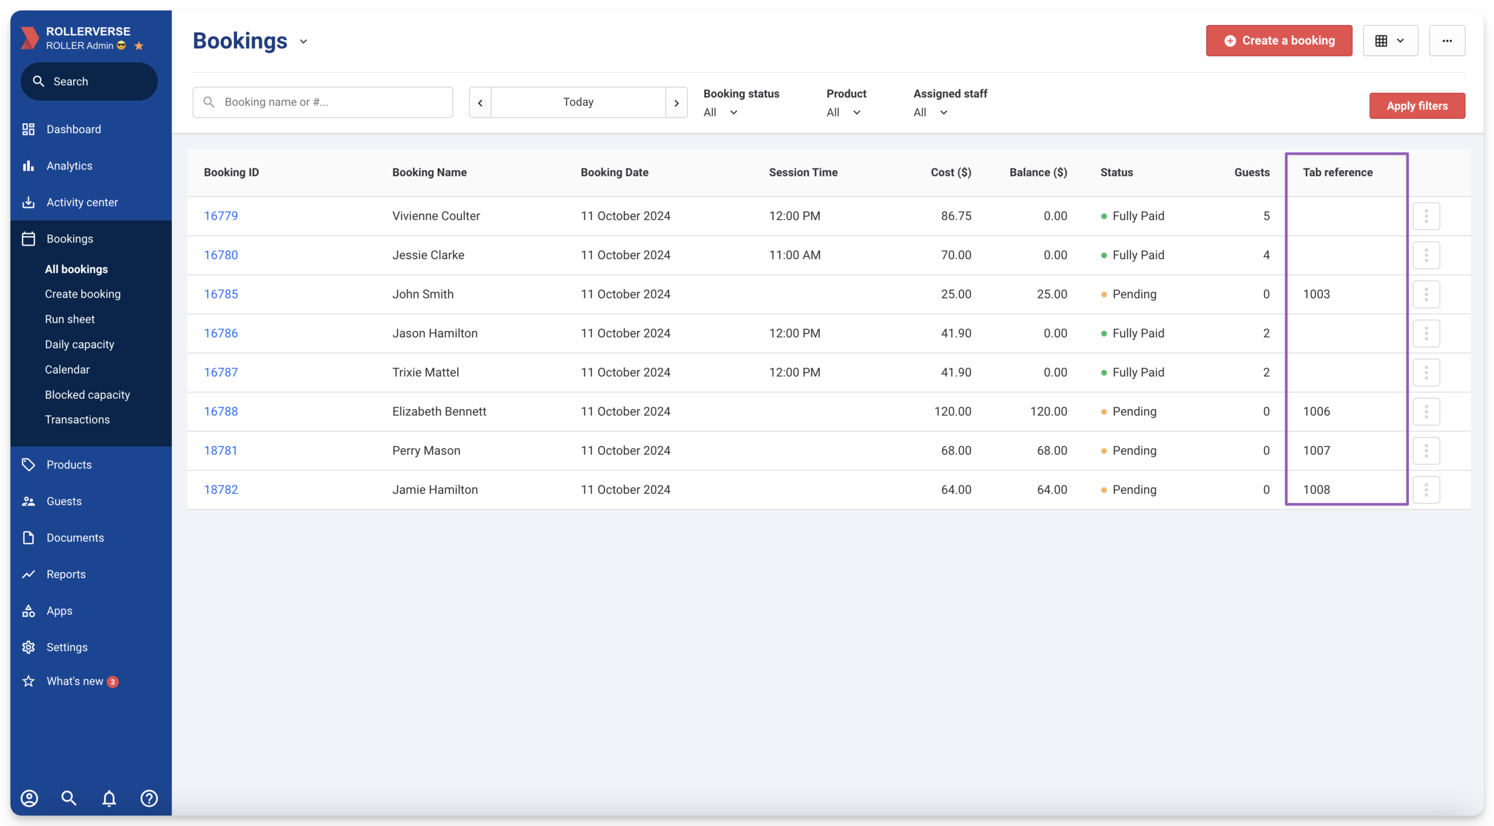Open Blocked capacity in sidebar submenu
Screen dimensions: 1494x826
point(88,395)
